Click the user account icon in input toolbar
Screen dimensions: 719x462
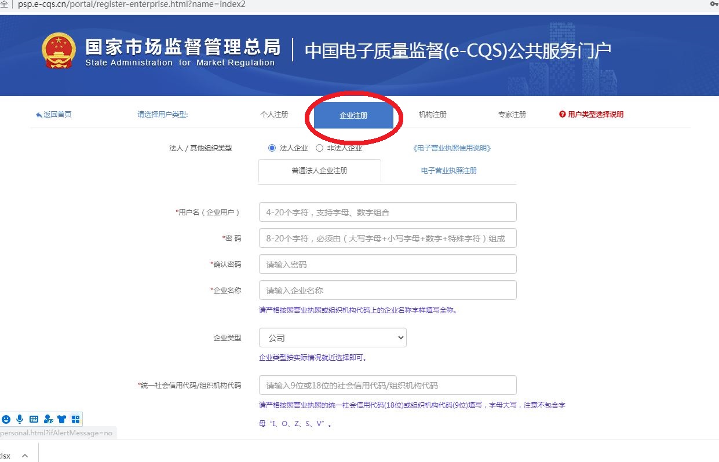[48, 419]
